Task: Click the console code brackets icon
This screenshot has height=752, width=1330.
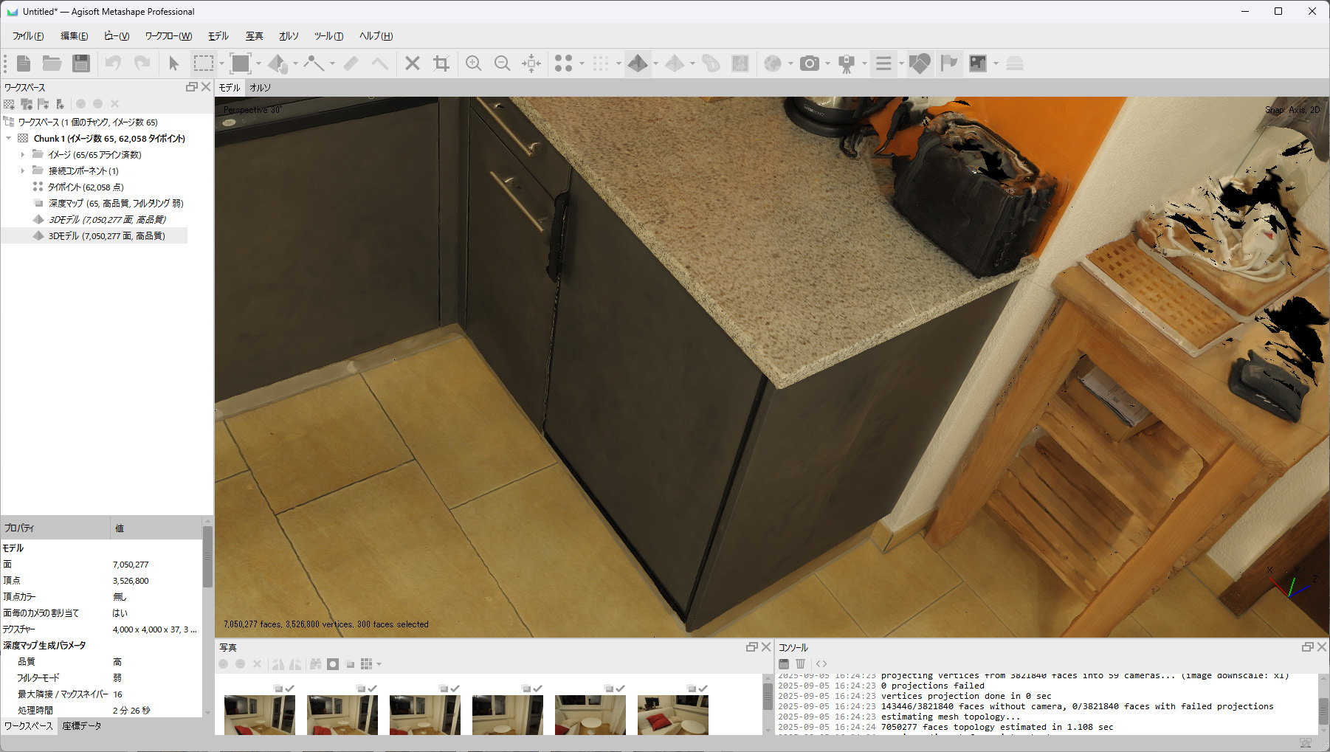Action: 821,664
